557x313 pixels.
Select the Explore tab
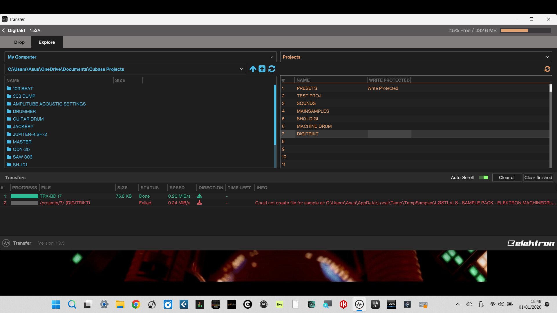coord(47,42)
